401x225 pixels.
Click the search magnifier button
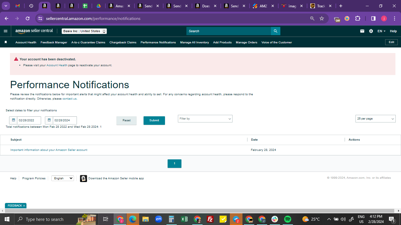click(275, 31)
